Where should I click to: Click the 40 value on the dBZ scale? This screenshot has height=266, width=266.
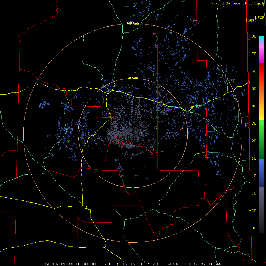pyautogui.click(x=254, y=106)
